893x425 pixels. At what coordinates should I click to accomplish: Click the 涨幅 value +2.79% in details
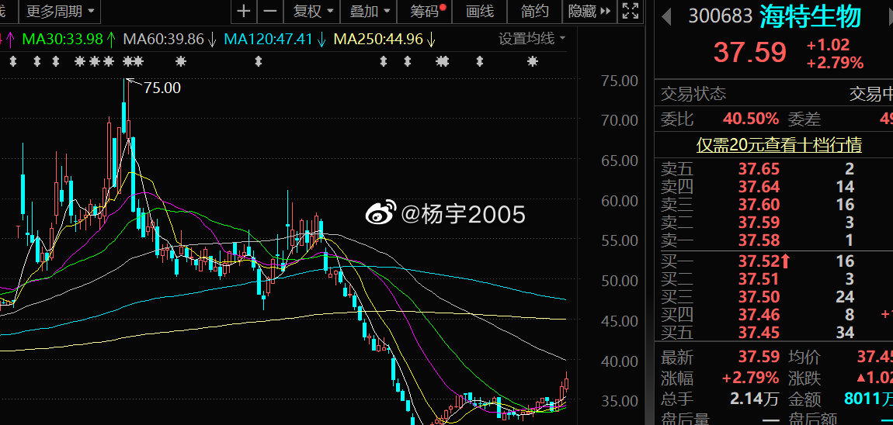click(750, 378)
